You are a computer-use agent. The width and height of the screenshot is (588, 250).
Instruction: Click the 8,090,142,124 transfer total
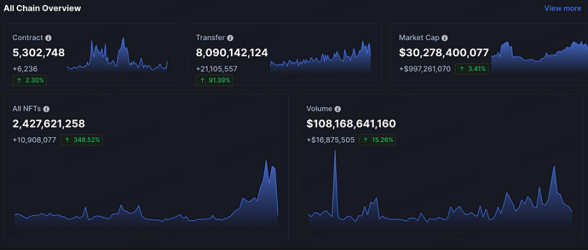click(x=232, y=53)
